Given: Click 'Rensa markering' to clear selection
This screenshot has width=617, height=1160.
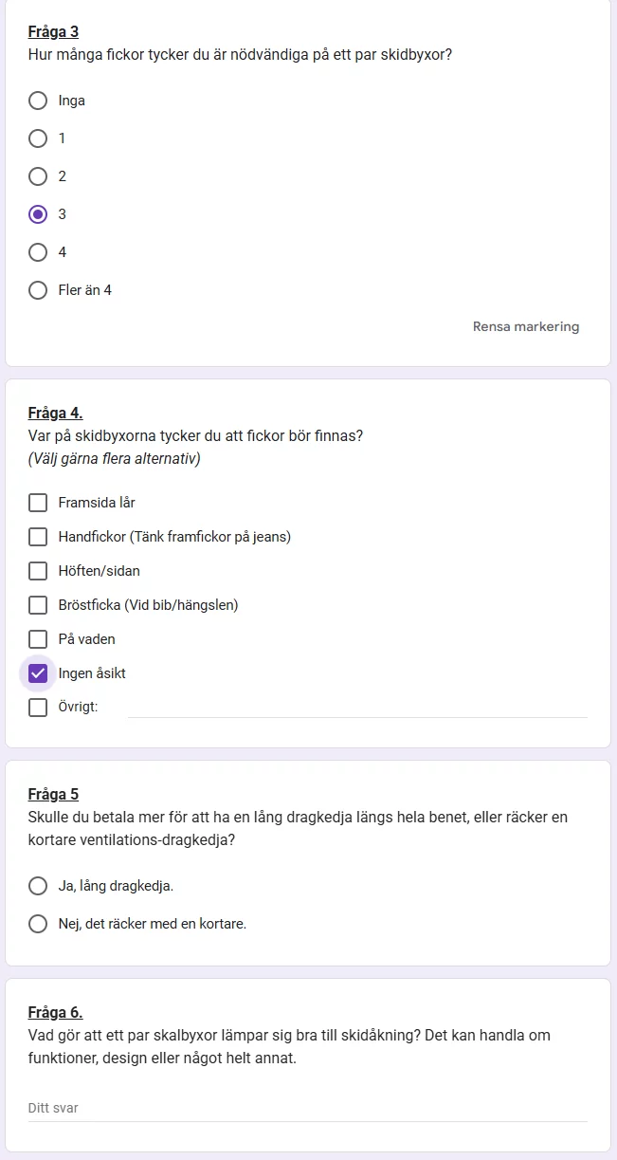Looking at the screenshot, I should coord(526,327).
